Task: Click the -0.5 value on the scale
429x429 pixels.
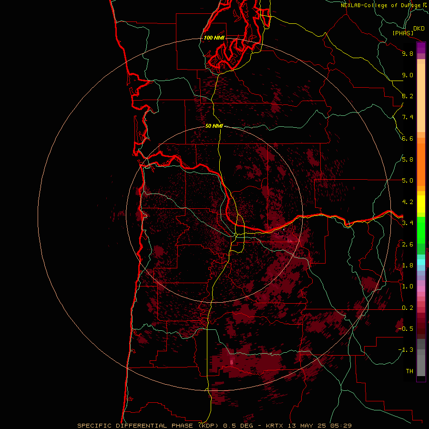Action: 406,329
